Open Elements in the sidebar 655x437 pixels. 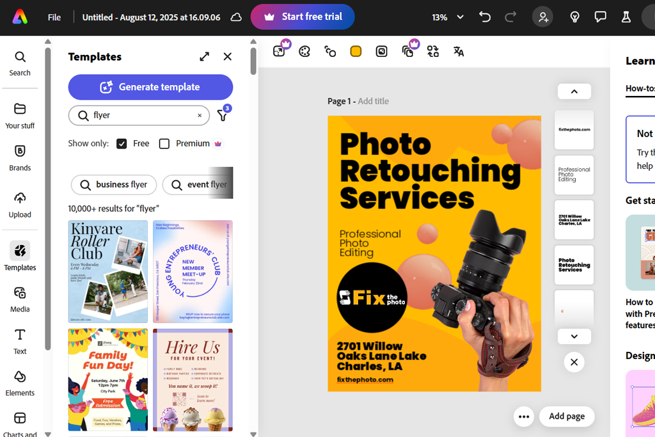point(20,383)
